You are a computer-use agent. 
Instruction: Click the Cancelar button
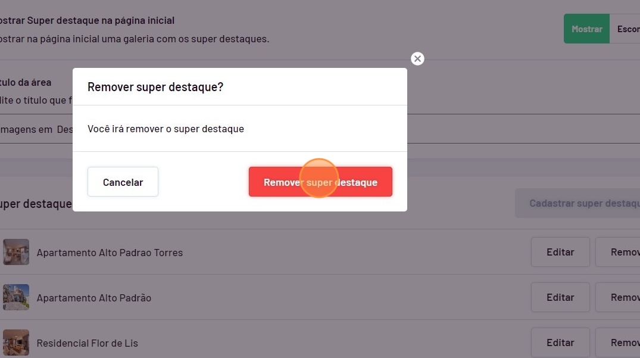click(123, 182)
